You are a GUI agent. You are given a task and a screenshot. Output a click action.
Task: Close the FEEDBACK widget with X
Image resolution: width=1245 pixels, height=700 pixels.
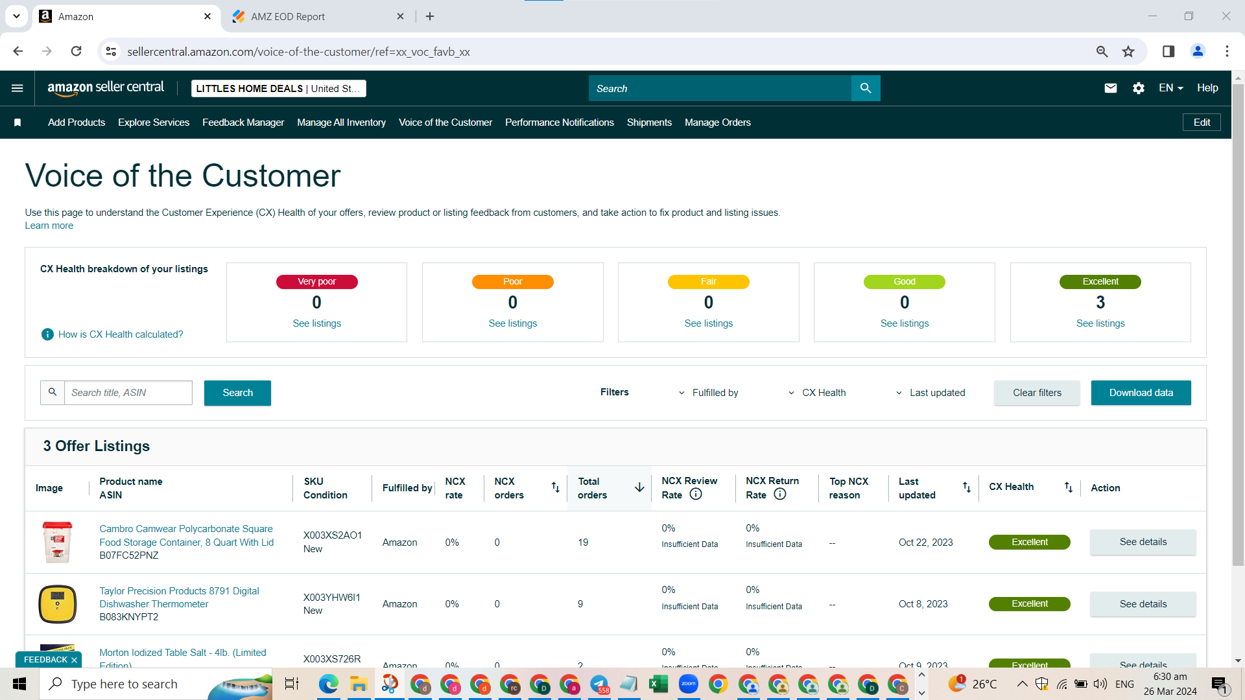point(74,660)
